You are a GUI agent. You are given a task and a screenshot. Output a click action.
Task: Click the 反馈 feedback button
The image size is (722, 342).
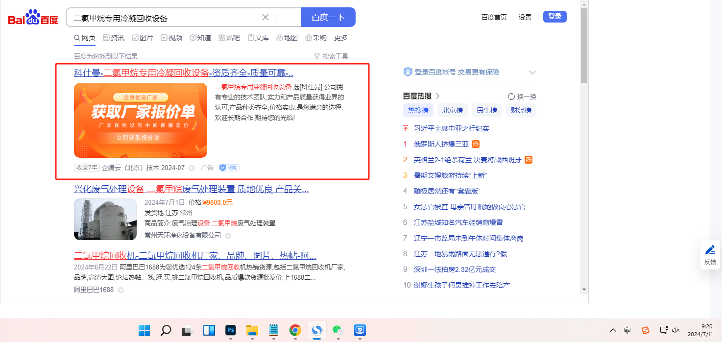pyautogui.click(x=710, y=255)
